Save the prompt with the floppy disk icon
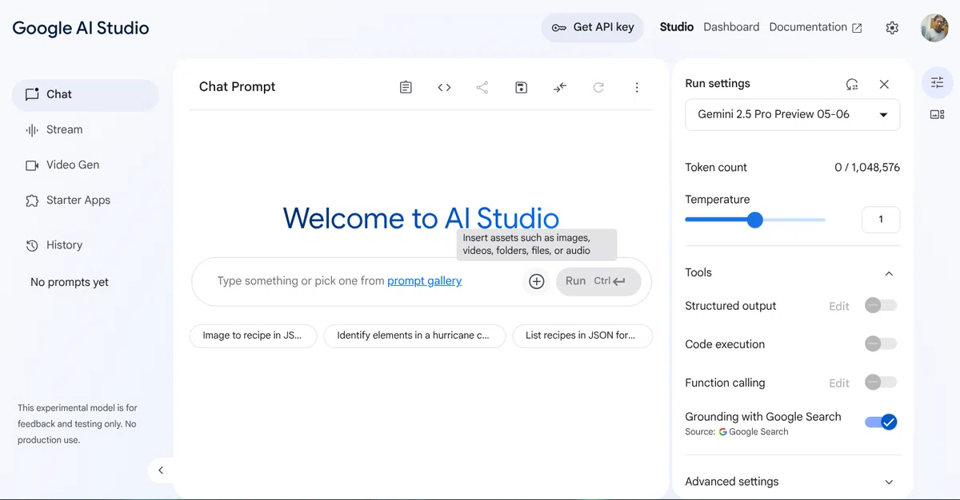 pyautogui.click(x=521, y=87)
